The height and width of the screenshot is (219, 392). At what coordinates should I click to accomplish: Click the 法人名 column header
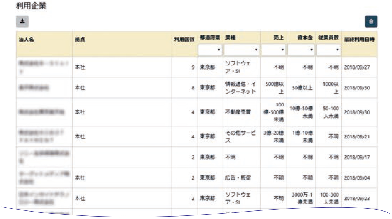click(x=26, y=40)
